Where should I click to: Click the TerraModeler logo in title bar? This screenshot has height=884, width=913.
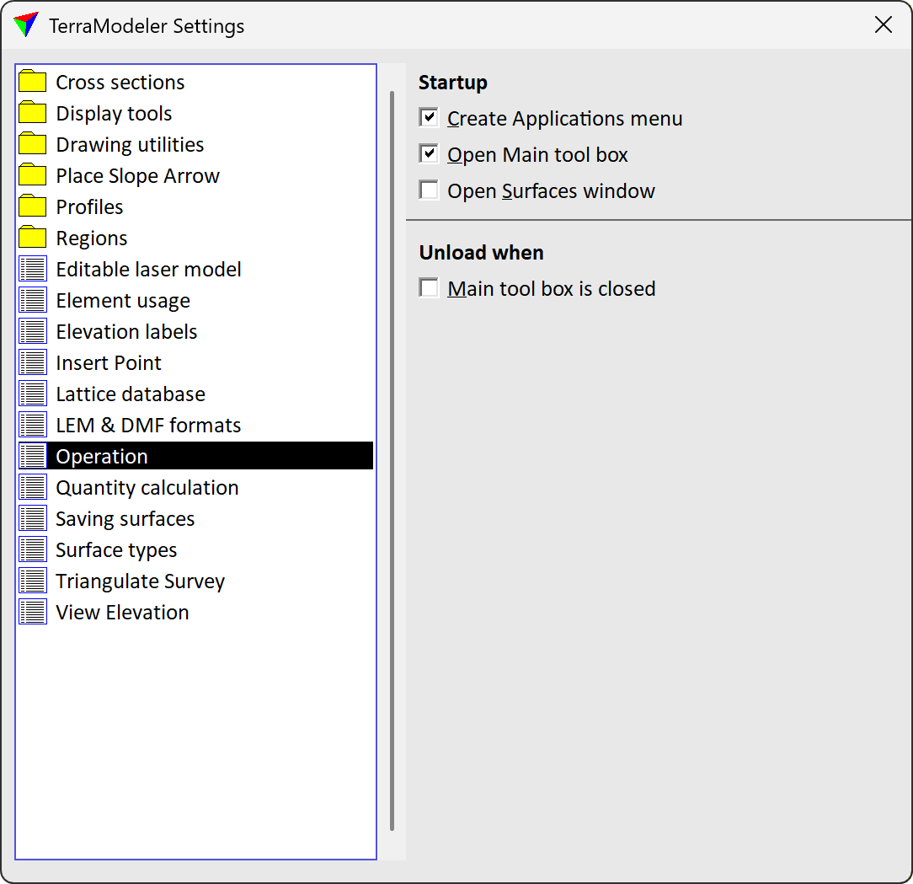click(x=25, y=24)
